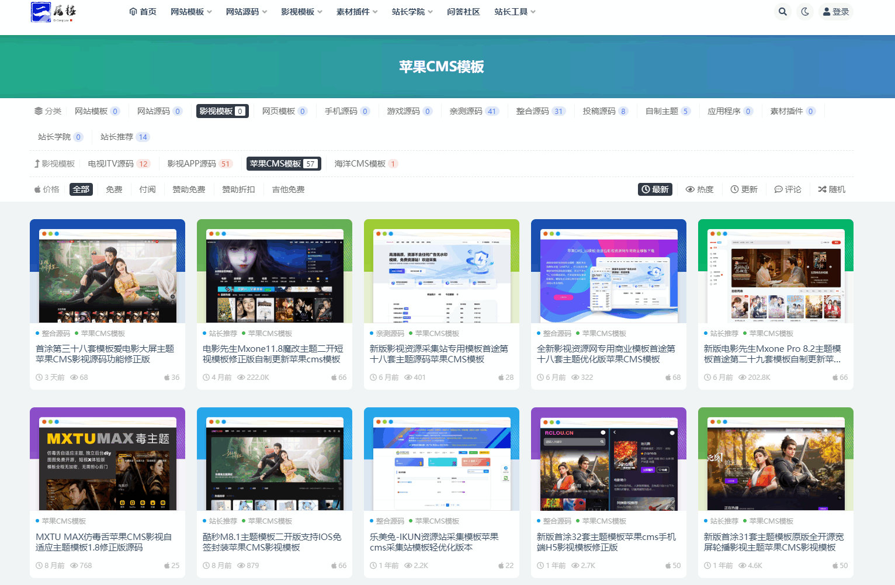Click the 最新 sort clock icon
The height and width of the screenshot is (585, 895).
click(x=646, y=189)
